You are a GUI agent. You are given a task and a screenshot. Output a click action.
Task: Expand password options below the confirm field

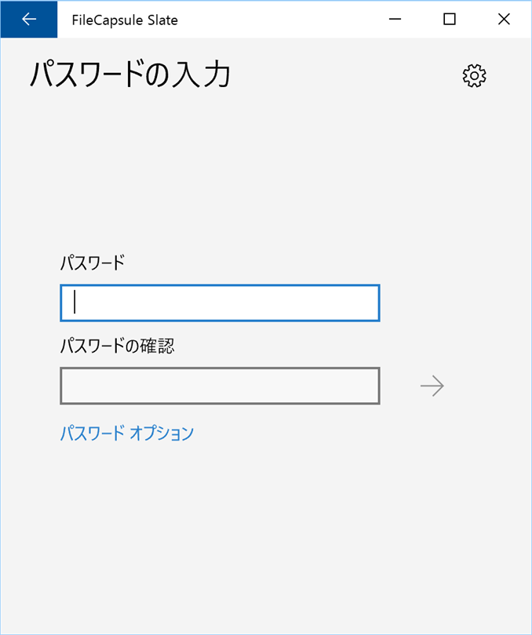tap(127, 433)
